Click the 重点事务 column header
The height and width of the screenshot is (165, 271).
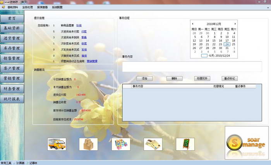[240, 86]
